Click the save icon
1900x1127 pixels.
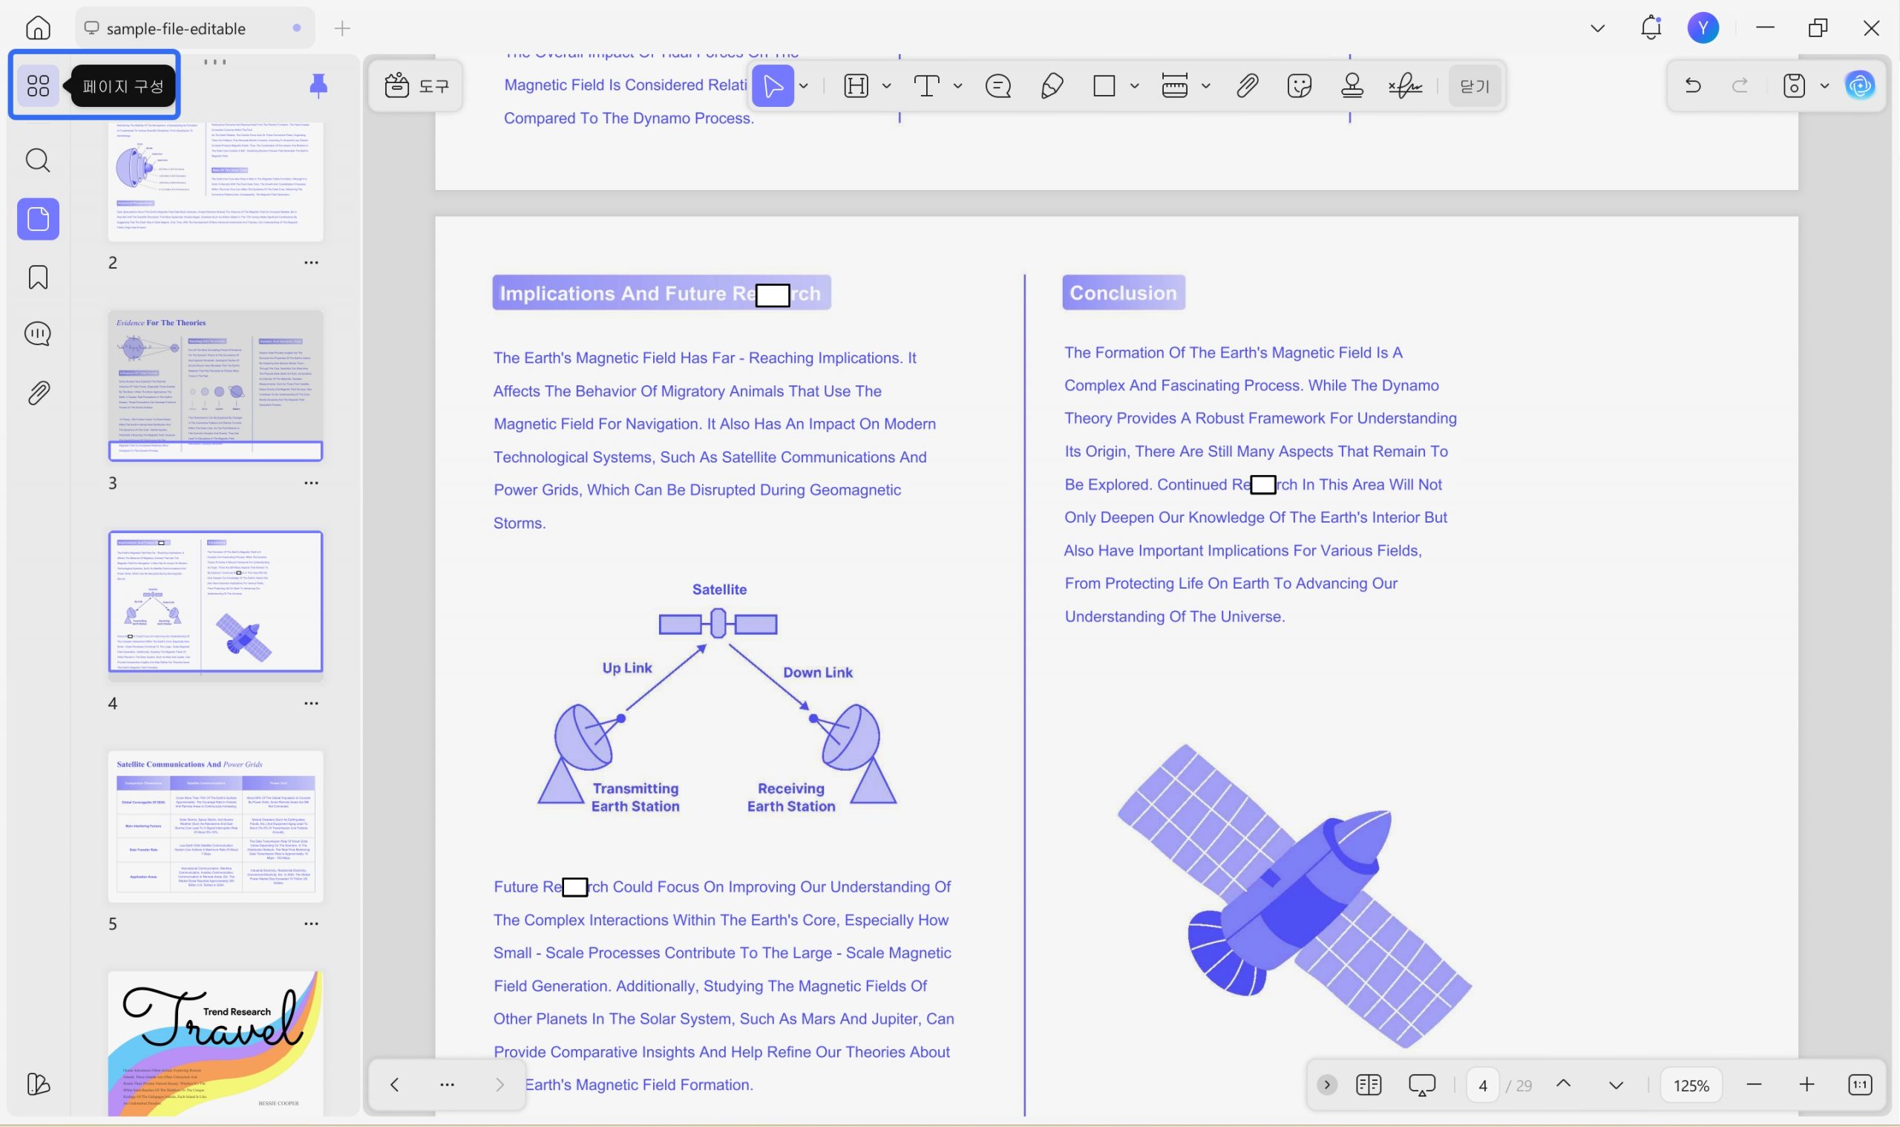(x=1794, y=85)
